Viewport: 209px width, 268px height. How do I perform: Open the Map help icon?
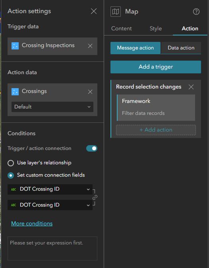point(196,12)
